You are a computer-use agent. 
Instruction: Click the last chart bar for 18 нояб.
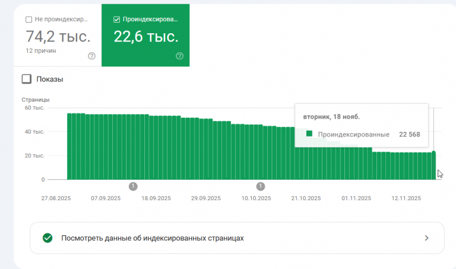tap(433, 166)
